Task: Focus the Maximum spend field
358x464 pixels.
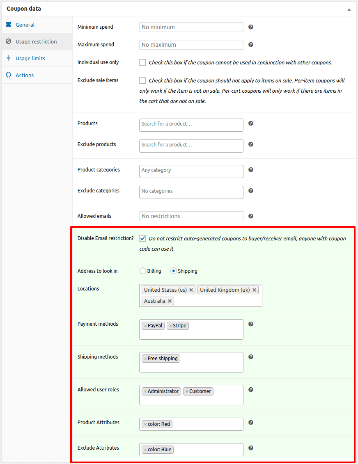Action: coord(191,45)
